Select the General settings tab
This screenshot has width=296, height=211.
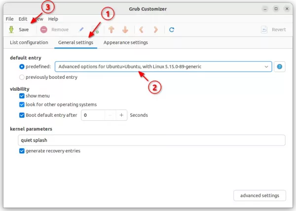75,42
